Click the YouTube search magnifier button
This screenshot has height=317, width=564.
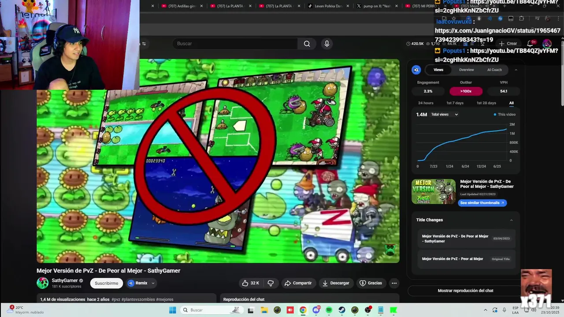coord(307,44)
